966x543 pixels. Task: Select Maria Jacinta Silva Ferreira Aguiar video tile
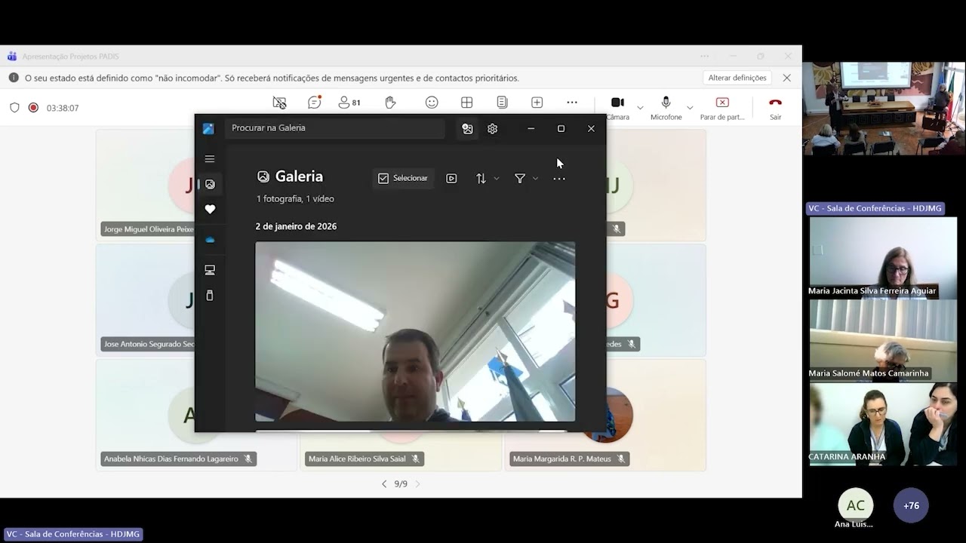[x=883, y=257]
